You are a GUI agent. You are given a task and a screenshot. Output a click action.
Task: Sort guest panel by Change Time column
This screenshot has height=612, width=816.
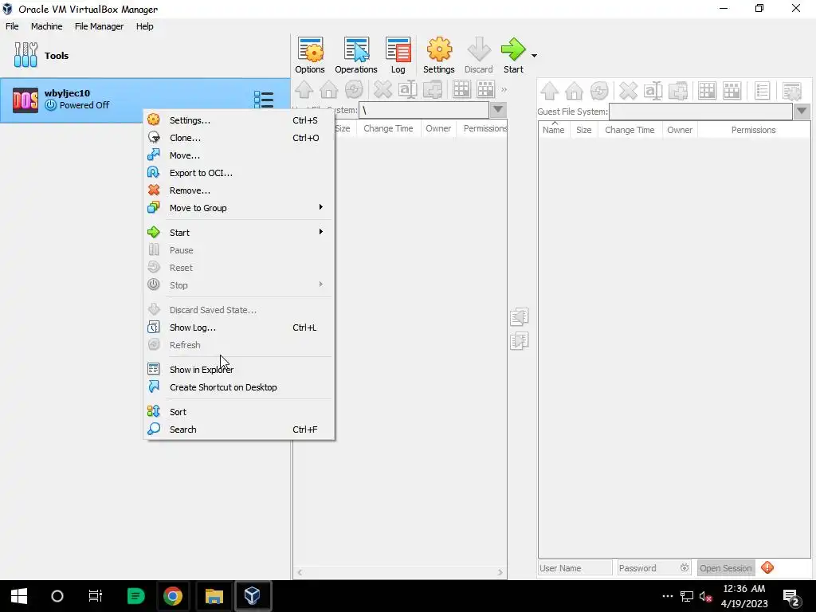click(x=630, y=130)
